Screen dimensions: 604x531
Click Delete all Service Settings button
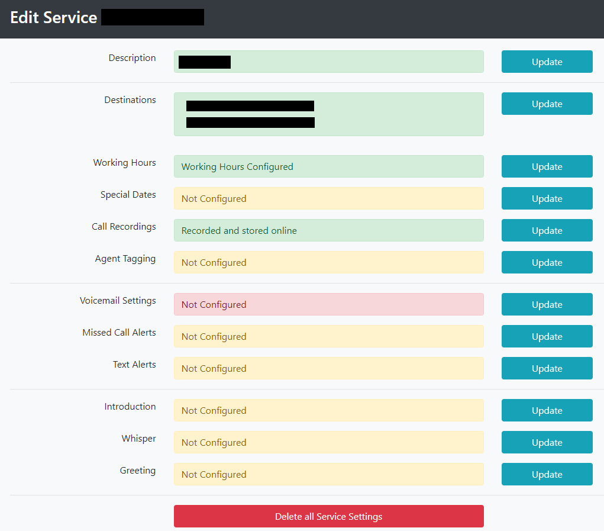(328, 516)
